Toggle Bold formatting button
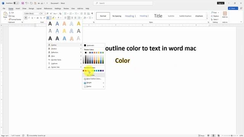The height and width of the screenshot is (137, 244). coord(26,18)
